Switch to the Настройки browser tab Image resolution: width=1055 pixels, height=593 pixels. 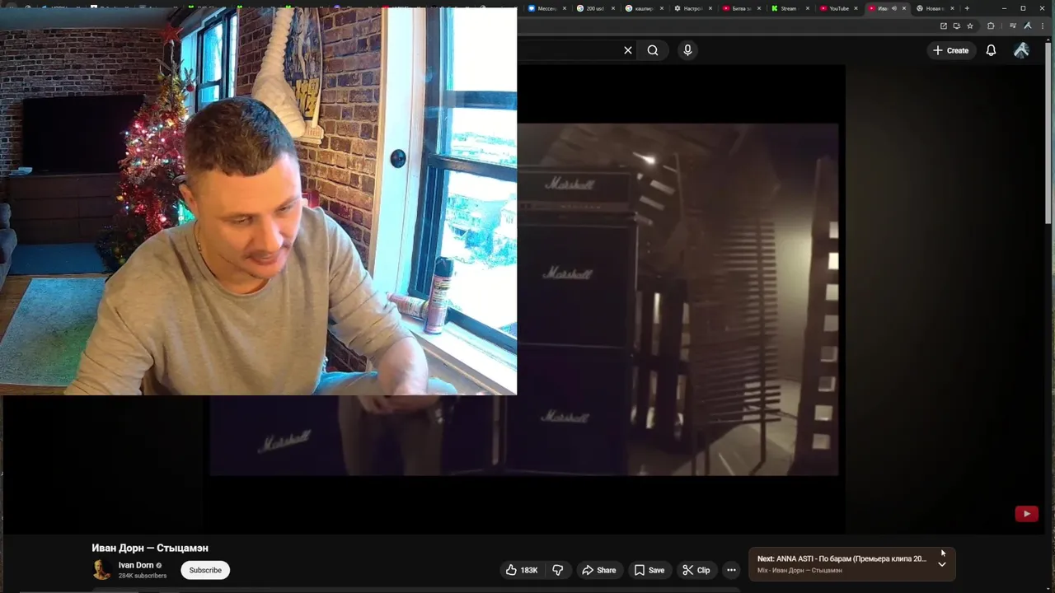693,8
